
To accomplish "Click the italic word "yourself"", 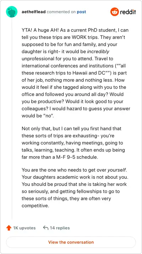I will (117, 170).
